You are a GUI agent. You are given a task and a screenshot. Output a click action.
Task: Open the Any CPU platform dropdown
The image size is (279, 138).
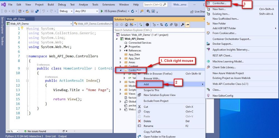86,11
